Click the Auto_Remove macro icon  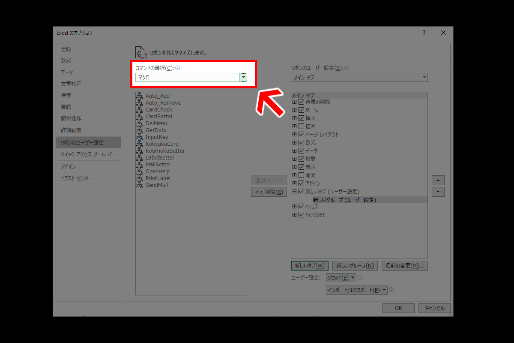[x=139, y=103]
